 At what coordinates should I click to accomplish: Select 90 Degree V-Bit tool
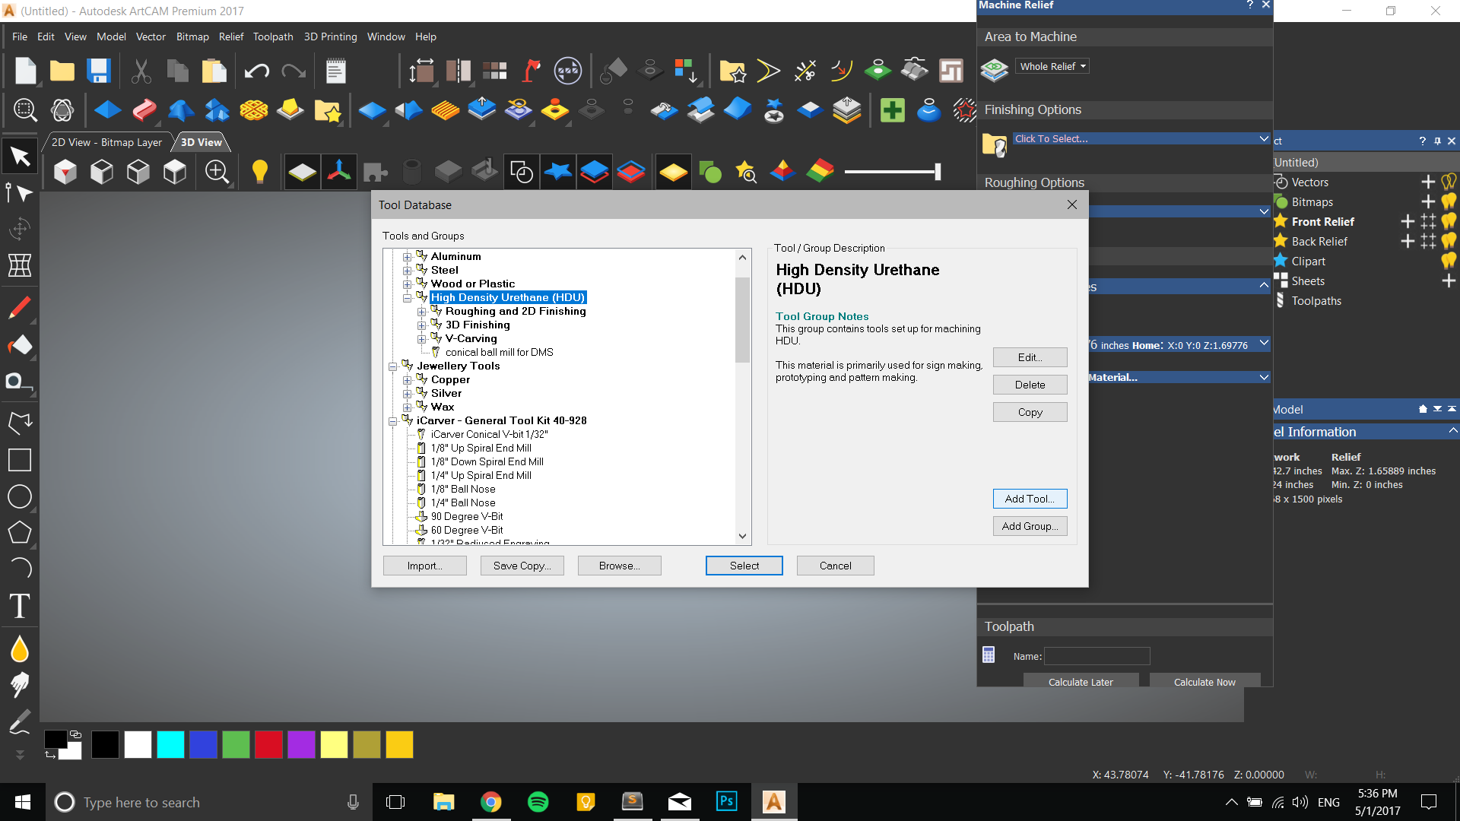coord(467,516)
